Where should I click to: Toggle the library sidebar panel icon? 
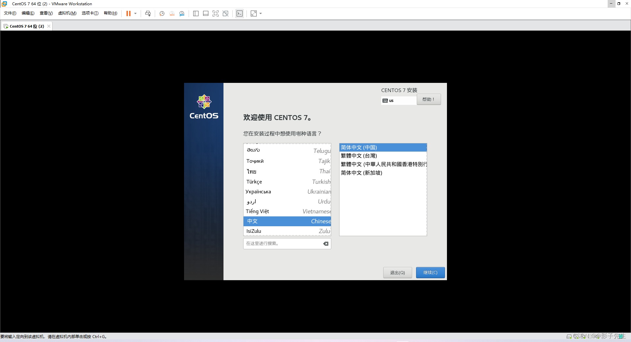click(x=196, y=13)
